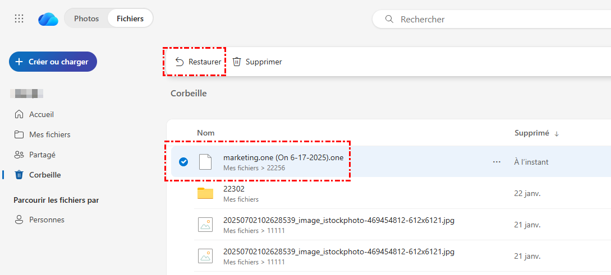
Task: Open the three-dot menu for marketing.one
Action: (x=496, y=162)
